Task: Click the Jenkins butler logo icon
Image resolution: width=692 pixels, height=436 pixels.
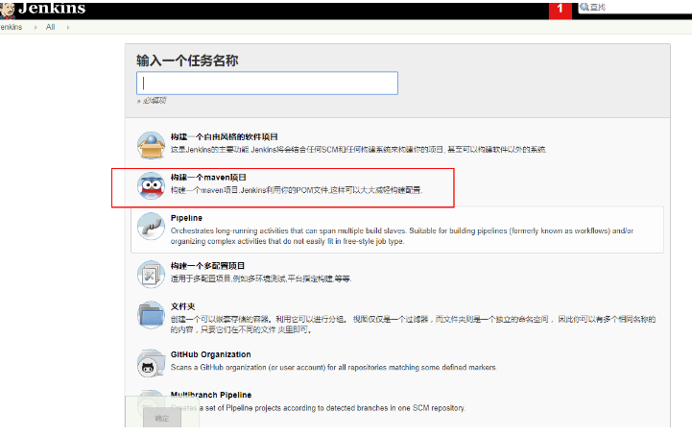Action: 7,11
